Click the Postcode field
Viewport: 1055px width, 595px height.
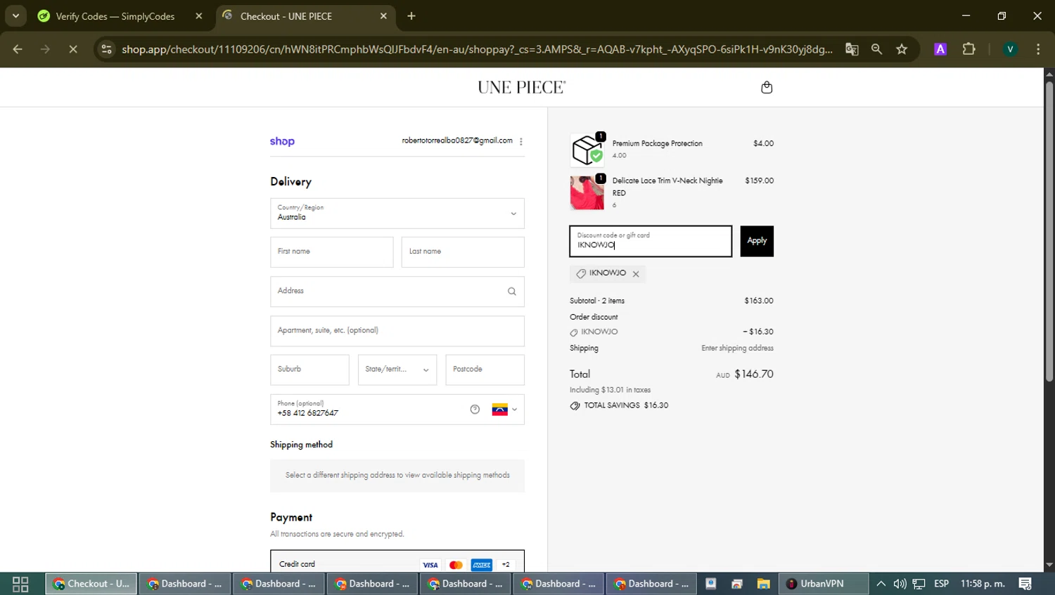[x=485, y=370]
